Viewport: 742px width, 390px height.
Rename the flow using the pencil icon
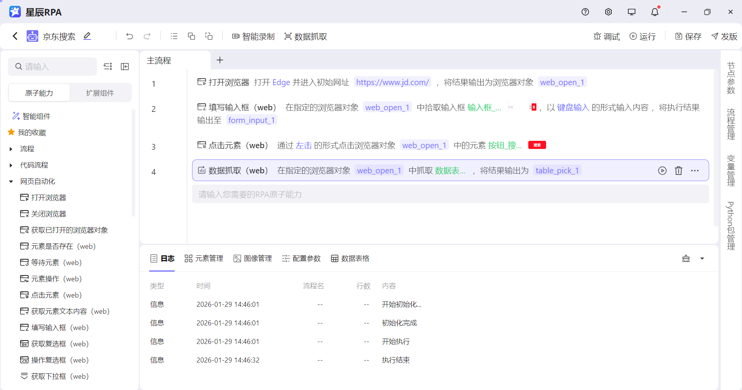click(87, 36)
